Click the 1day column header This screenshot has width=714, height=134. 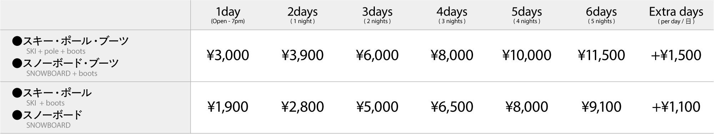(x=228, y=15)
